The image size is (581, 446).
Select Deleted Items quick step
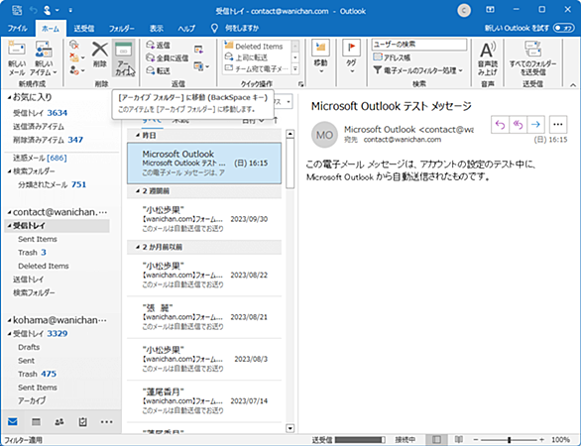click(257, 47)
